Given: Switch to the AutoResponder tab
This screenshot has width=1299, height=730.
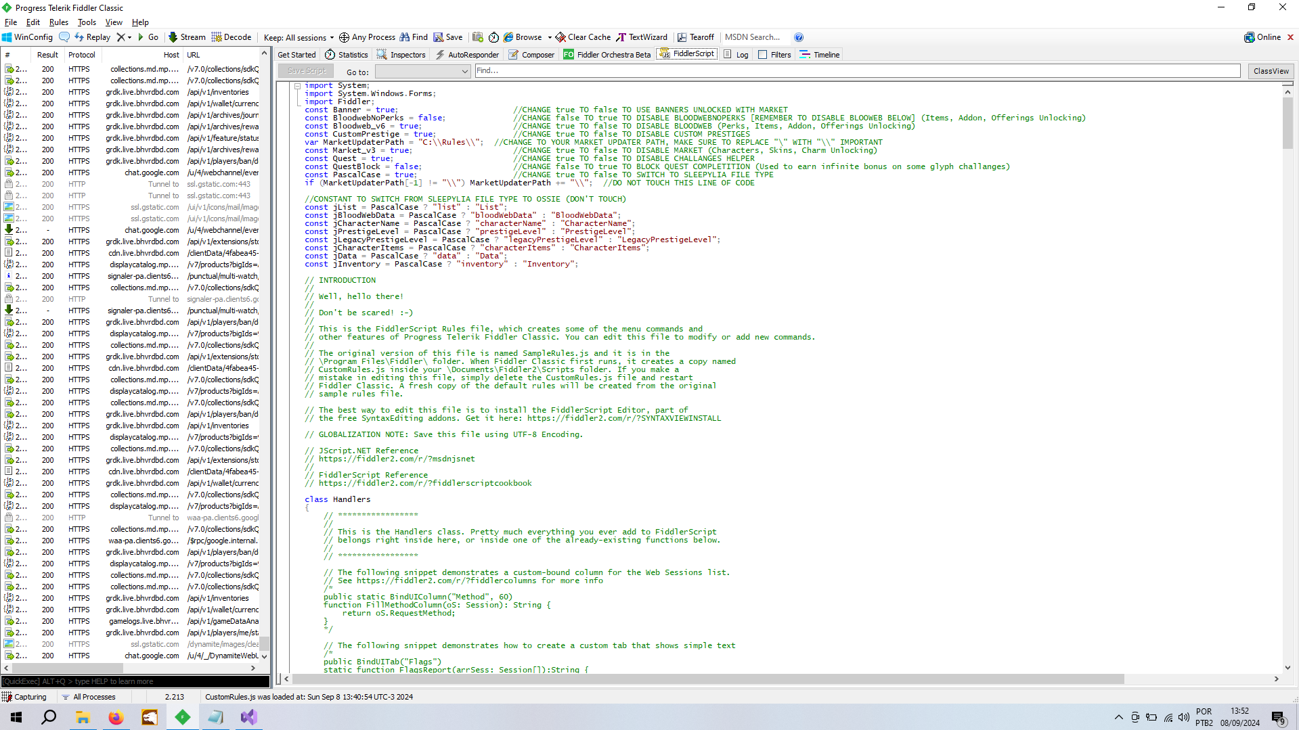Looking at the screenshot, I should point(467,55).
